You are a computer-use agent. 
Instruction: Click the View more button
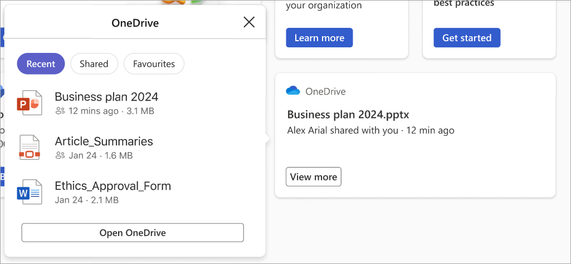click(314, 177)
